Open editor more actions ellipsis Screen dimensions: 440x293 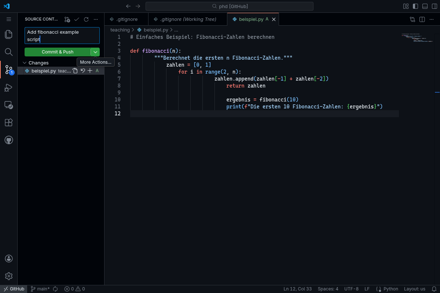click(432, 19)
